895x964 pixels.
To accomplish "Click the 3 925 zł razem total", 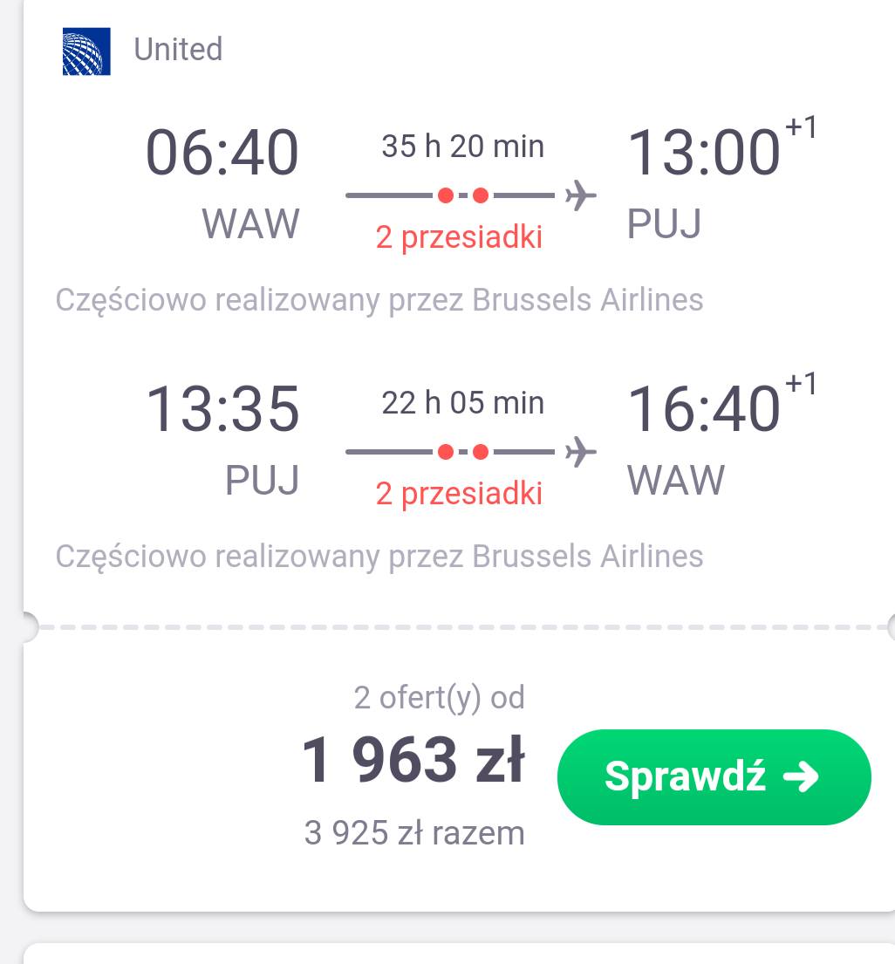I will click(415, 833).
